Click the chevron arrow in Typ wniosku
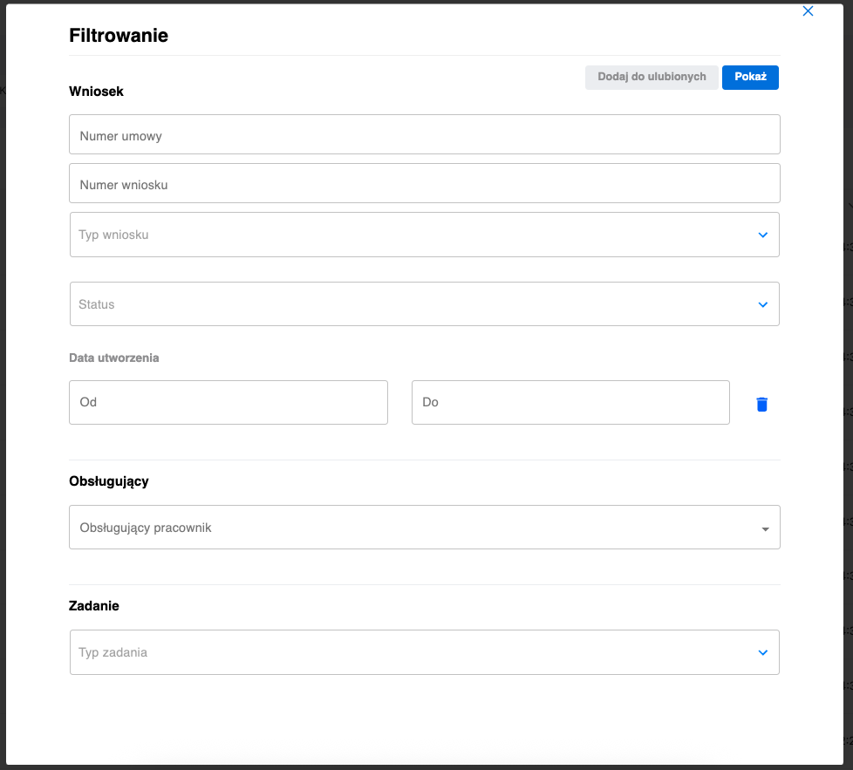853x770 pixels. (x=763, y=235)
